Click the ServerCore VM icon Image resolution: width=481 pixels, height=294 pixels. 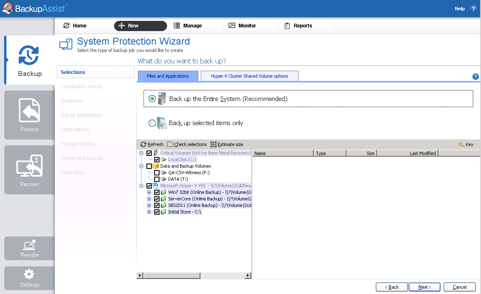164,199
